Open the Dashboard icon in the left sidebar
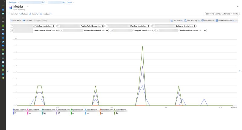This screenshot has width=242, height=130. [3, 14]
